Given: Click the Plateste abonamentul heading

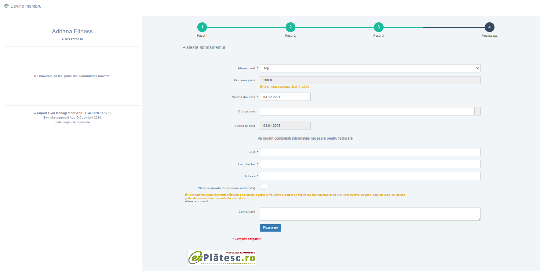Looking at the screenshot, I should [204, 47].
